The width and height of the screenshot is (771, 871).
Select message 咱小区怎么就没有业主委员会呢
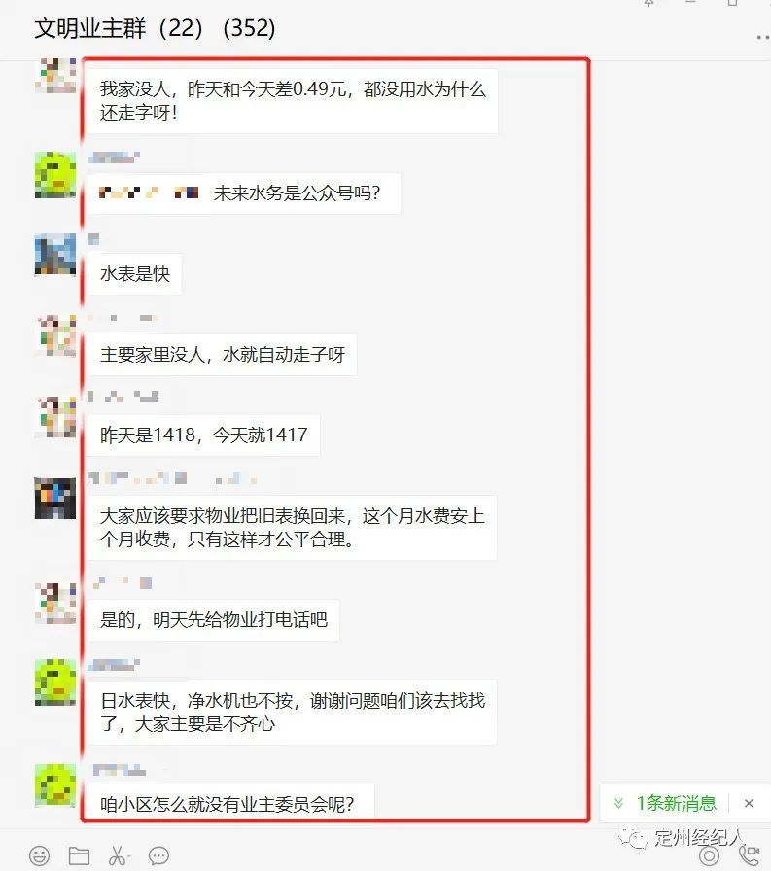click(x=230, y=802)
